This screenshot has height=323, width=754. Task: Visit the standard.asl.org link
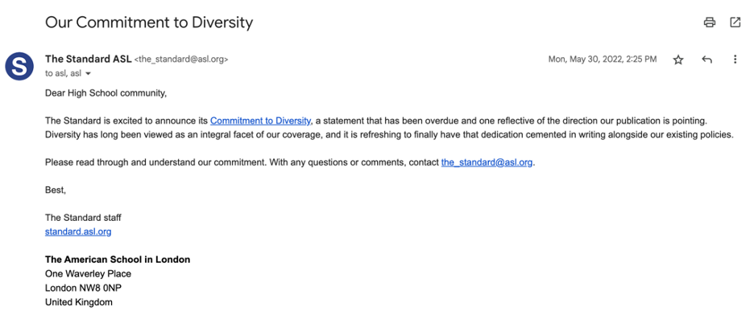coord(78,232)
